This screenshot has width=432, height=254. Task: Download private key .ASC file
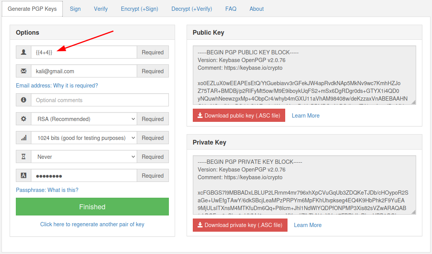coord(240,225)
